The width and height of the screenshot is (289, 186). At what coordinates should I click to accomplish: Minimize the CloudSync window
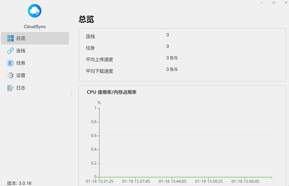261,3
